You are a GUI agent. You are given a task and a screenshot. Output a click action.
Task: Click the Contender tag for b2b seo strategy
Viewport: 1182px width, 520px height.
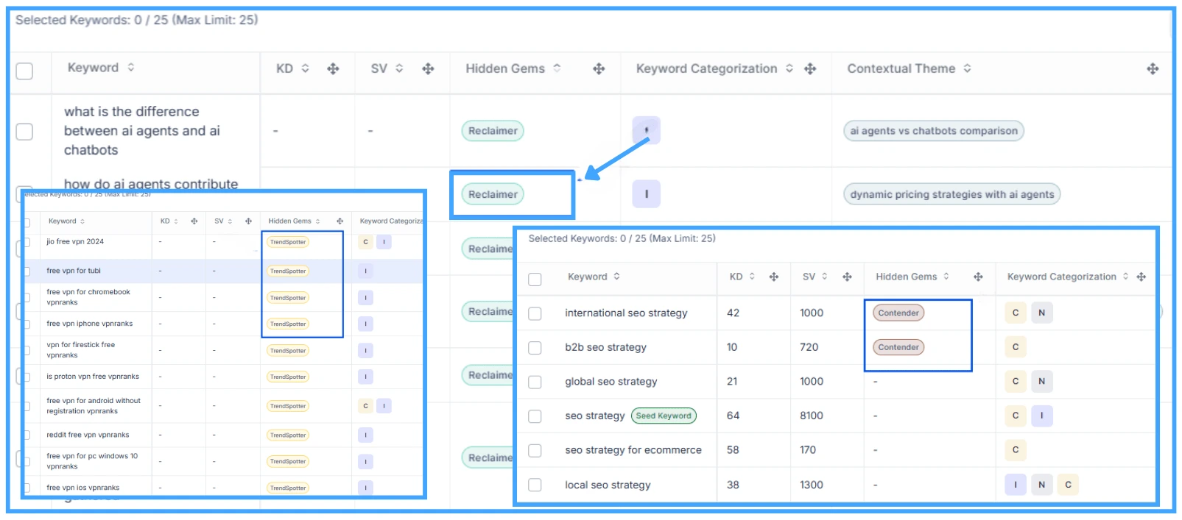click(x=898, y=347)
